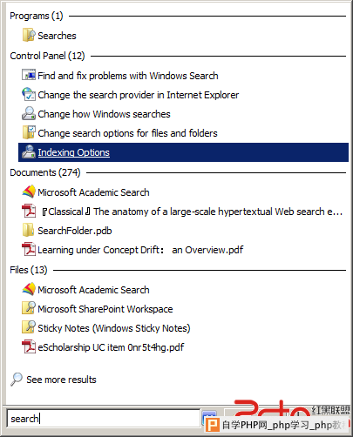
Task: Click the Sticky Notes shortcut icon
Action: [29, 327]
